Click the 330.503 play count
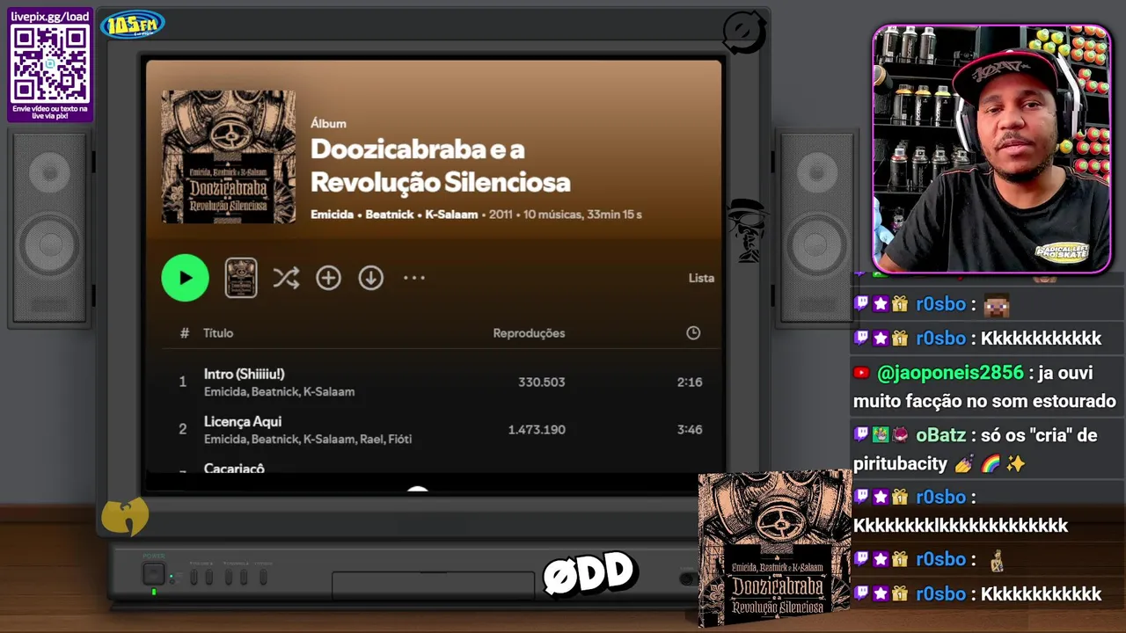This screenshot has height=633, width=1126. click(x=542, y=382)
